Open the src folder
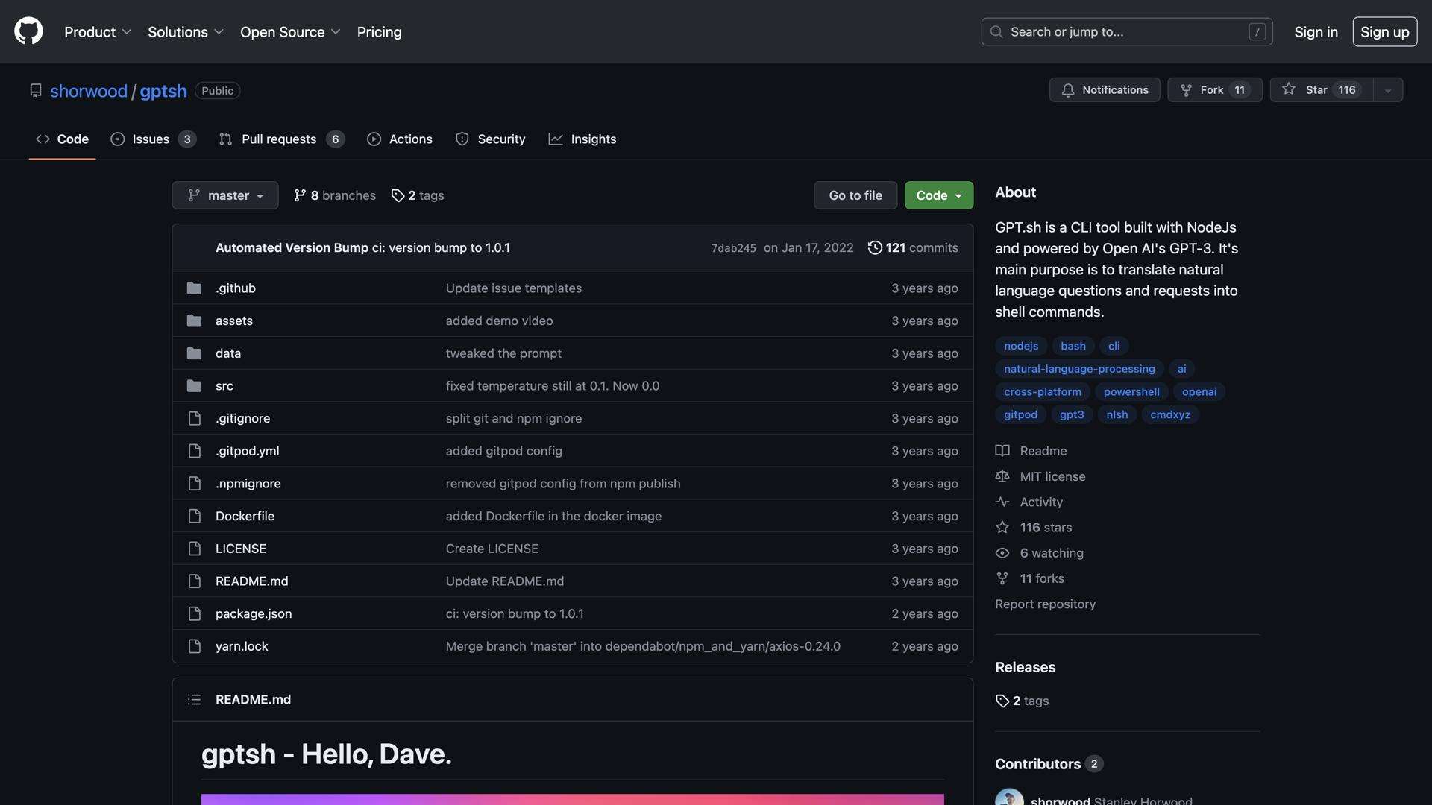The image size is (1432, 805). point(224,386)
